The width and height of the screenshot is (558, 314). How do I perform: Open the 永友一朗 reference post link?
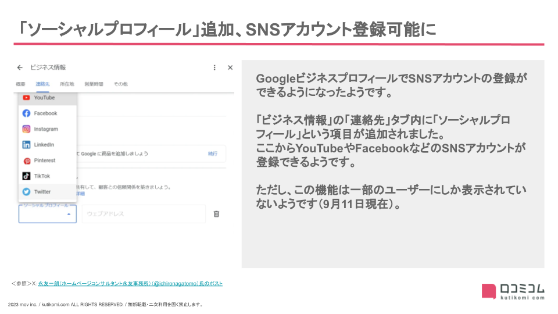[130, 283]
